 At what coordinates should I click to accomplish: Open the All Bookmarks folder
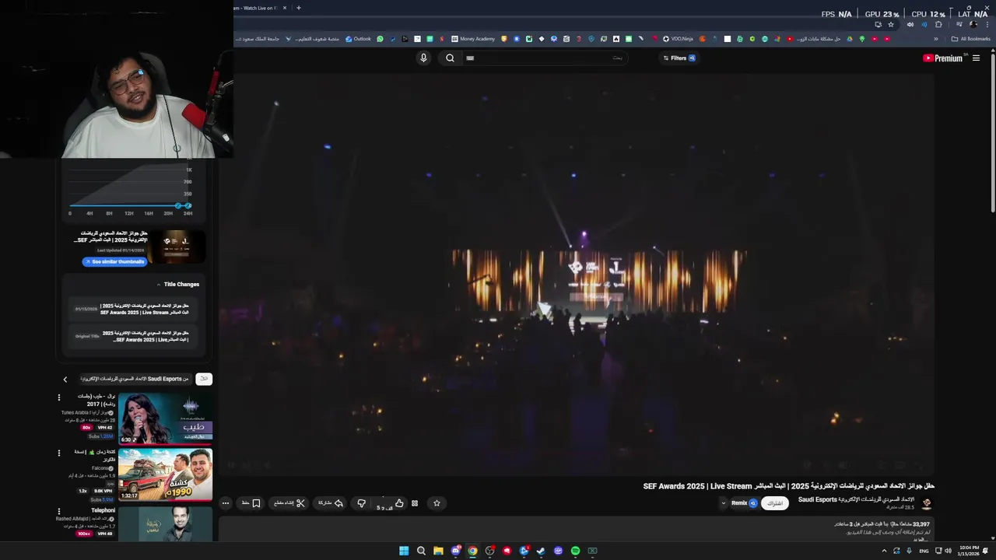point(970,39)
